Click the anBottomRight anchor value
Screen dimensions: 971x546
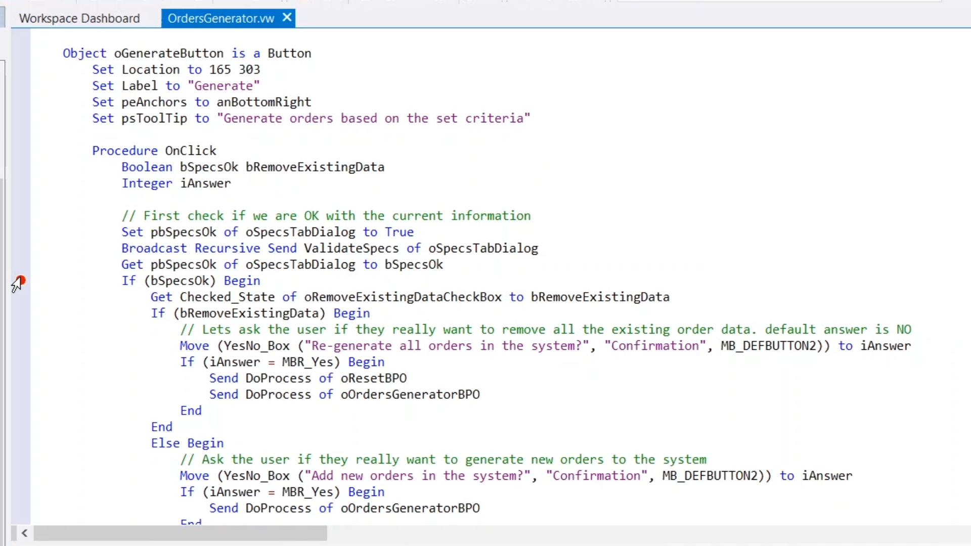click(263, 102)
